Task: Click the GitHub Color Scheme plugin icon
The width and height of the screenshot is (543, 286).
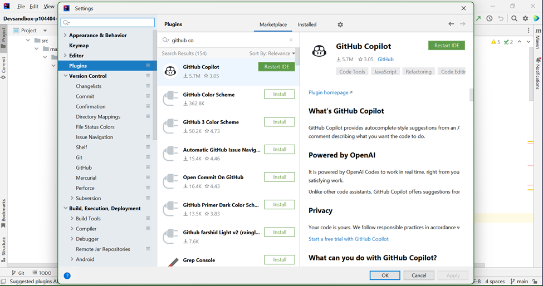Action: coord(170,99)
